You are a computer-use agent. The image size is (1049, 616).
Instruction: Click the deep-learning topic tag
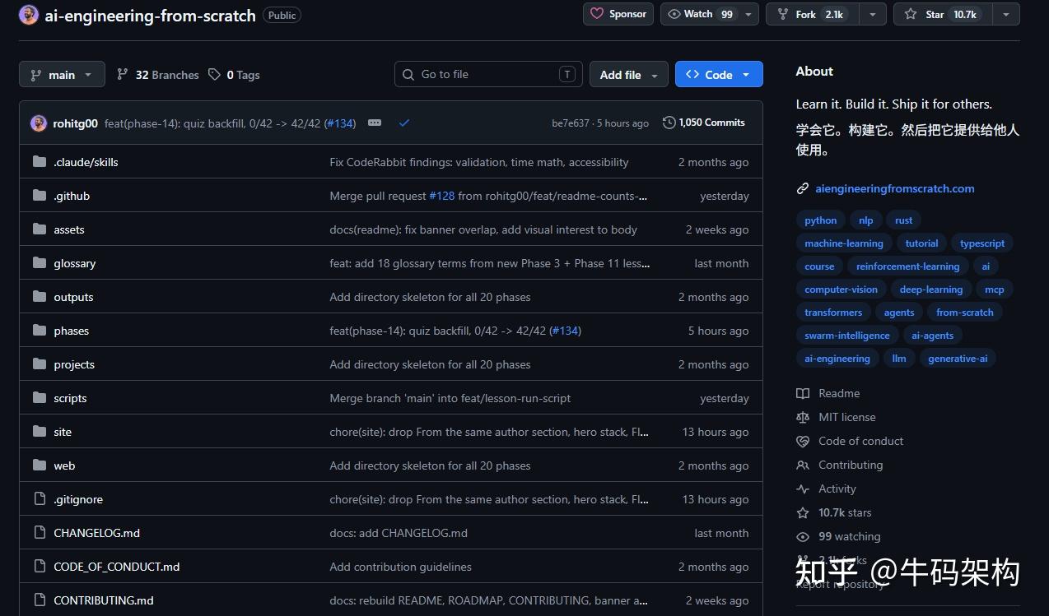(x=931, y=289)
